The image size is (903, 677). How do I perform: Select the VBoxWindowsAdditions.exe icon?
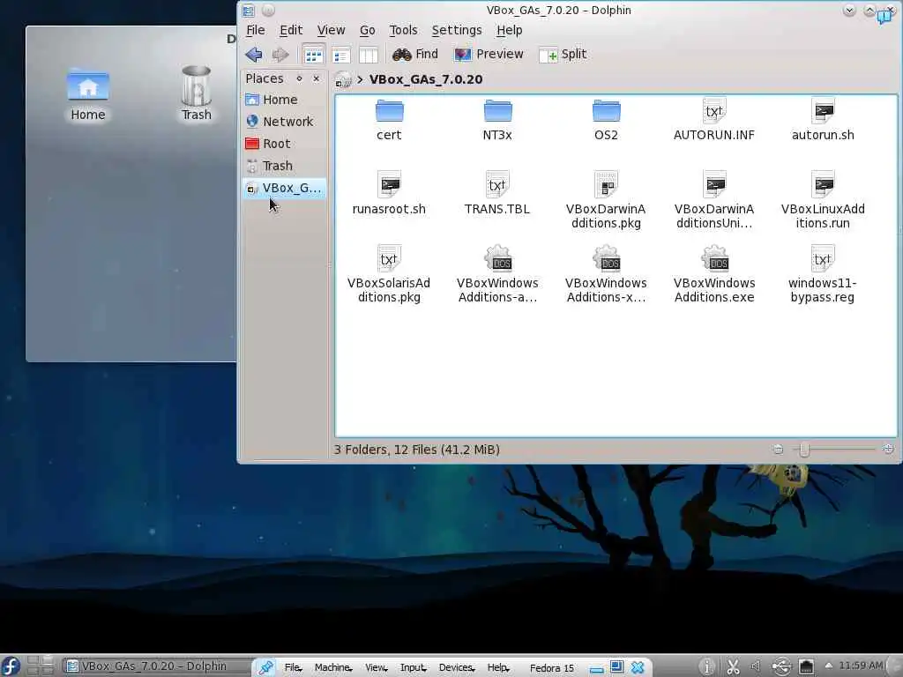click(x=714, y=258)
